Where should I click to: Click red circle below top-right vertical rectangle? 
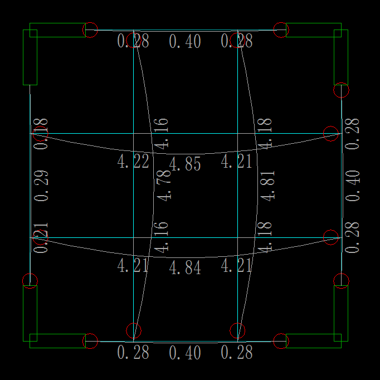tap(341, 90)
